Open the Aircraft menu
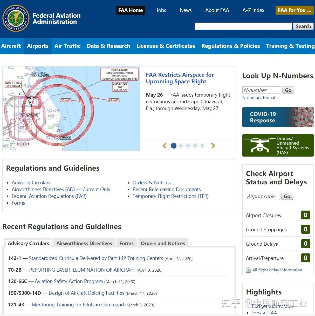This screenshot has height=316, width=315. coord(11,46)
